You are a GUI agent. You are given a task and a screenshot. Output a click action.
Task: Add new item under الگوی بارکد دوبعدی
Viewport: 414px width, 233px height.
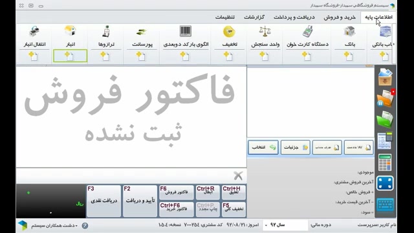(x=184, y=56)
